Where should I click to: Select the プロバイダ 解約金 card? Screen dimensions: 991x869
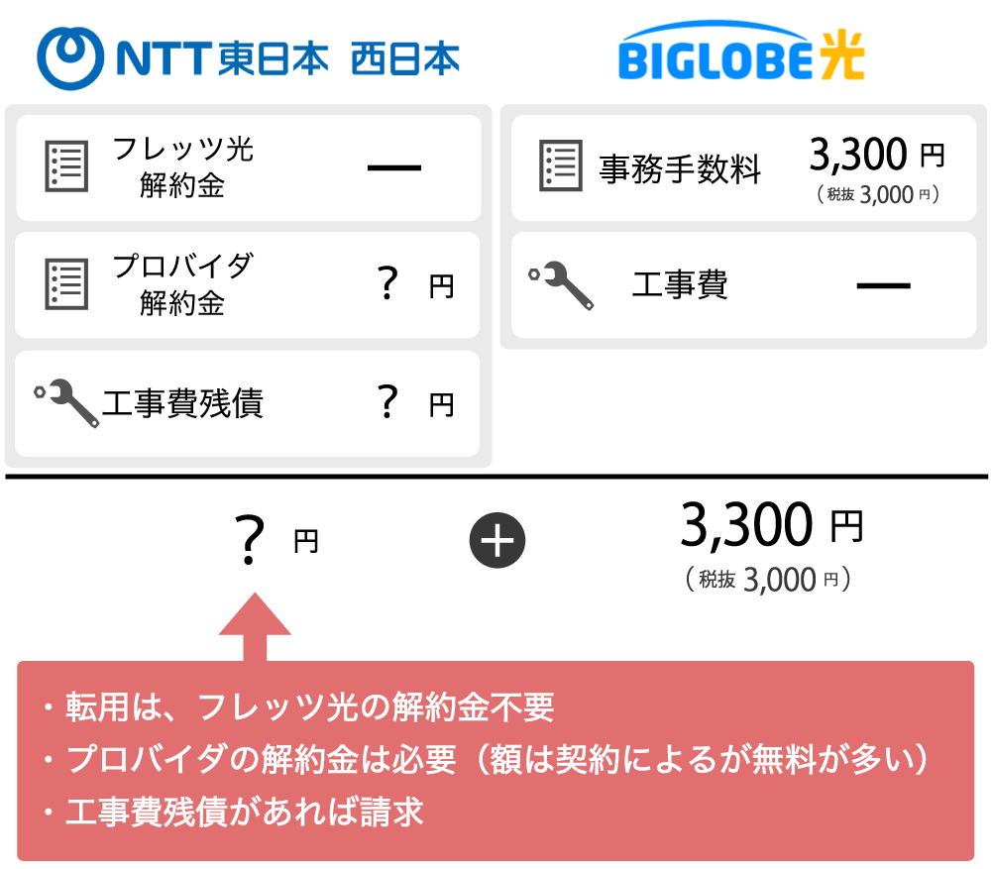point(248,285)
